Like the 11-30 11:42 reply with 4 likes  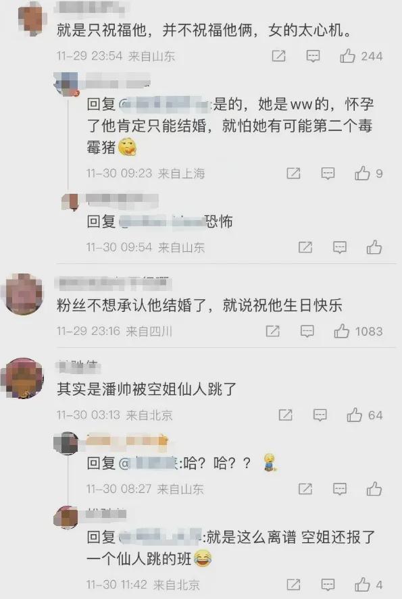[362, 585]
